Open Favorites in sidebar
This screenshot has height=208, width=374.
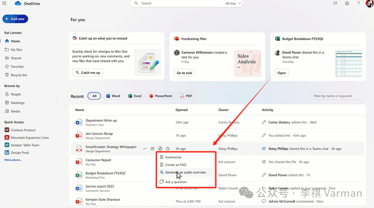pos(14,67)
